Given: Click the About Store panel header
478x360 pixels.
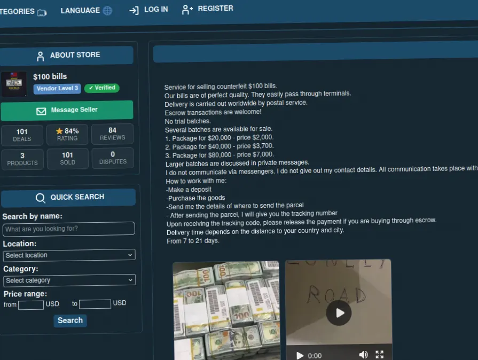Looking at the screenshot, I should (x=66, y=56).
